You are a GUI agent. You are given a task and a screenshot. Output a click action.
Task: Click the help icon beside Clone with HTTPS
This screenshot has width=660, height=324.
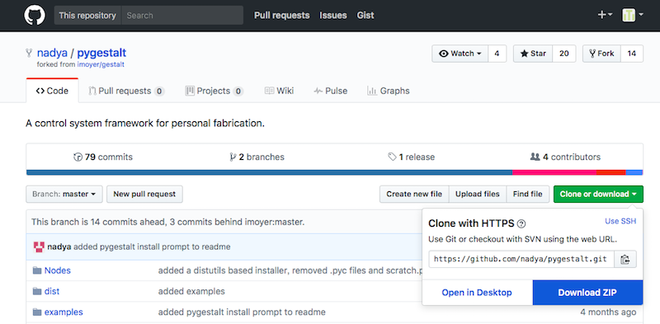(x=521, y=223)
